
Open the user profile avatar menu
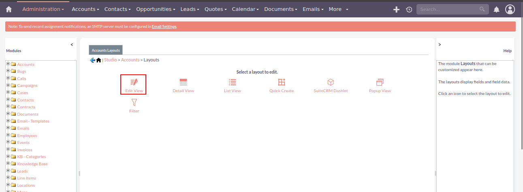pyautogui.click(x=510, y=9)
